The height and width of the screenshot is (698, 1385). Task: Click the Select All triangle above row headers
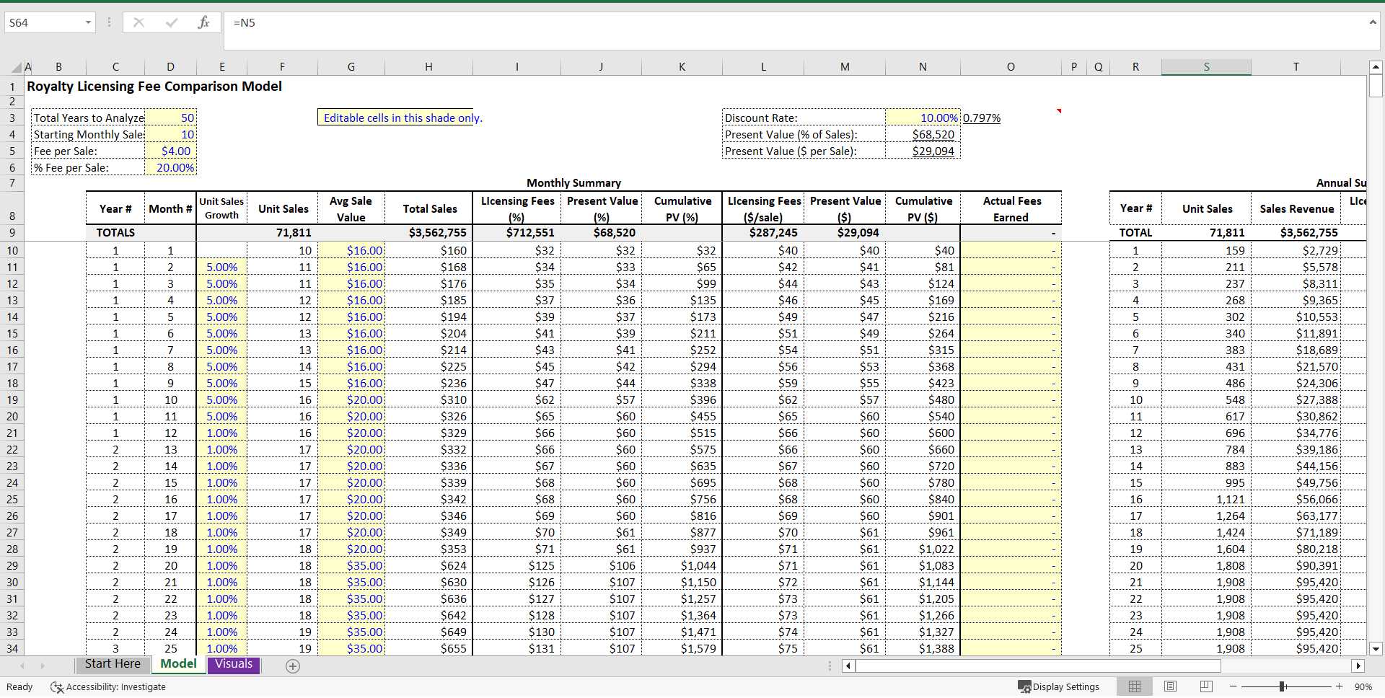(x=16, y=66)
